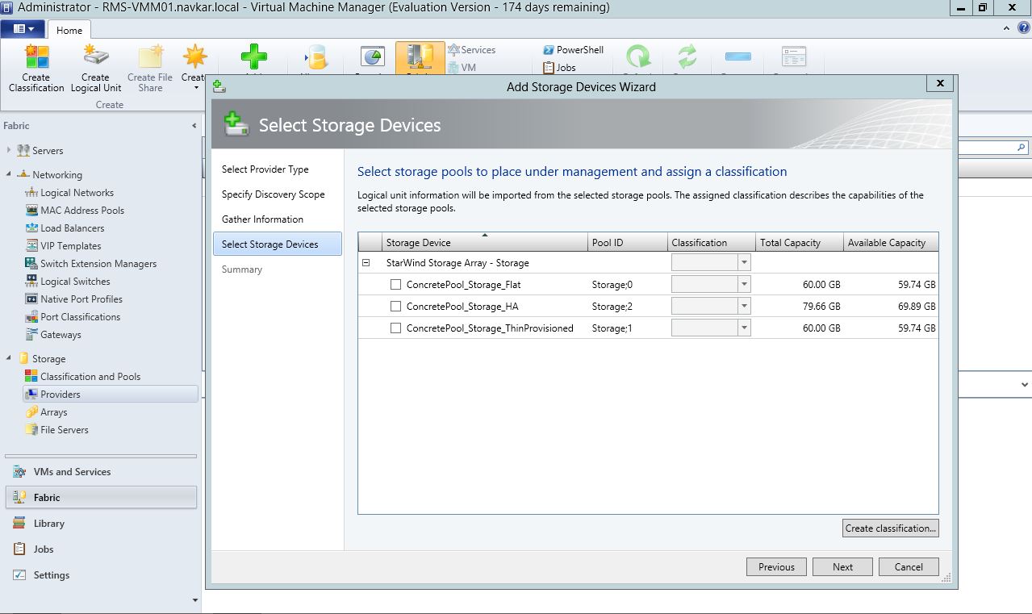1032x614 pixels.
Task: Sort by the Available Capacity column header
Action: click(891, 242)
